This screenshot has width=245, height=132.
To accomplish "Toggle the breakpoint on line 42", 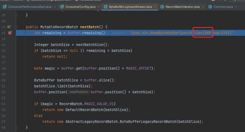I will (x=10, y=33).
